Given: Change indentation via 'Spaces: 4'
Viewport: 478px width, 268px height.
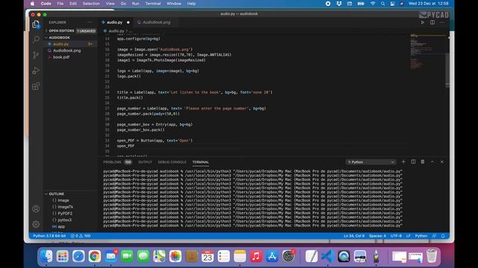Looking at the screenshot, I should click(x=377, y=236).
